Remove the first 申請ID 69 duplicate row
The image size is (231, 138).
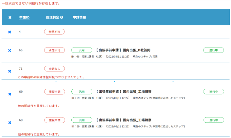point(10,94)
